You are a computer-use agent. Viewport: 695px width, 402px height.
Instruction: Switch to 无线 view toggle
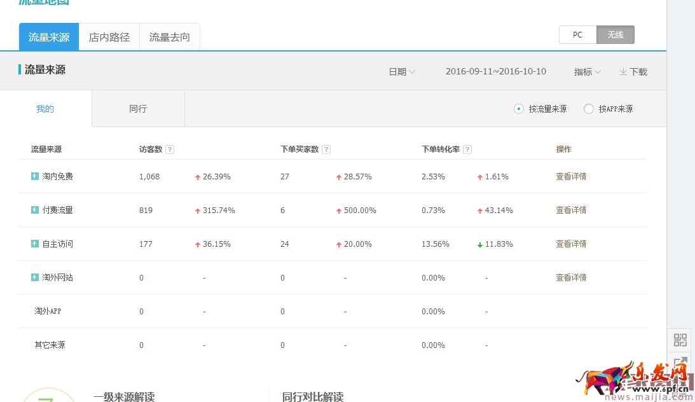615,35
